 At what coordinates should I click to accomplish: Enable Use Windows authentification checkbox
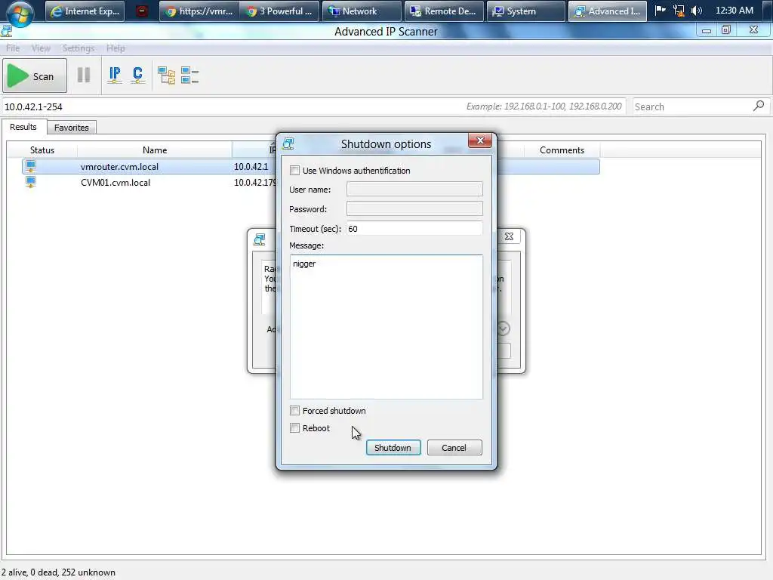(295, 171)
